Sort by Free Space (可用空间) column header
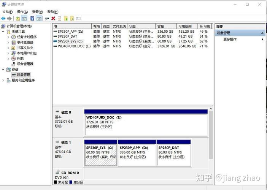The width and height of the screenshot is (267, 190). (x=185, y=26)
